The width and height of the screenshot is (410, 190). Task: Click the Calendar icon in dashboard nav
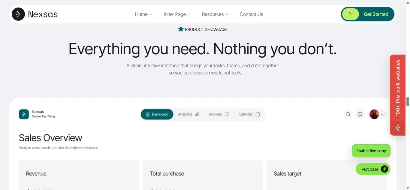click(x=258, y=114)
